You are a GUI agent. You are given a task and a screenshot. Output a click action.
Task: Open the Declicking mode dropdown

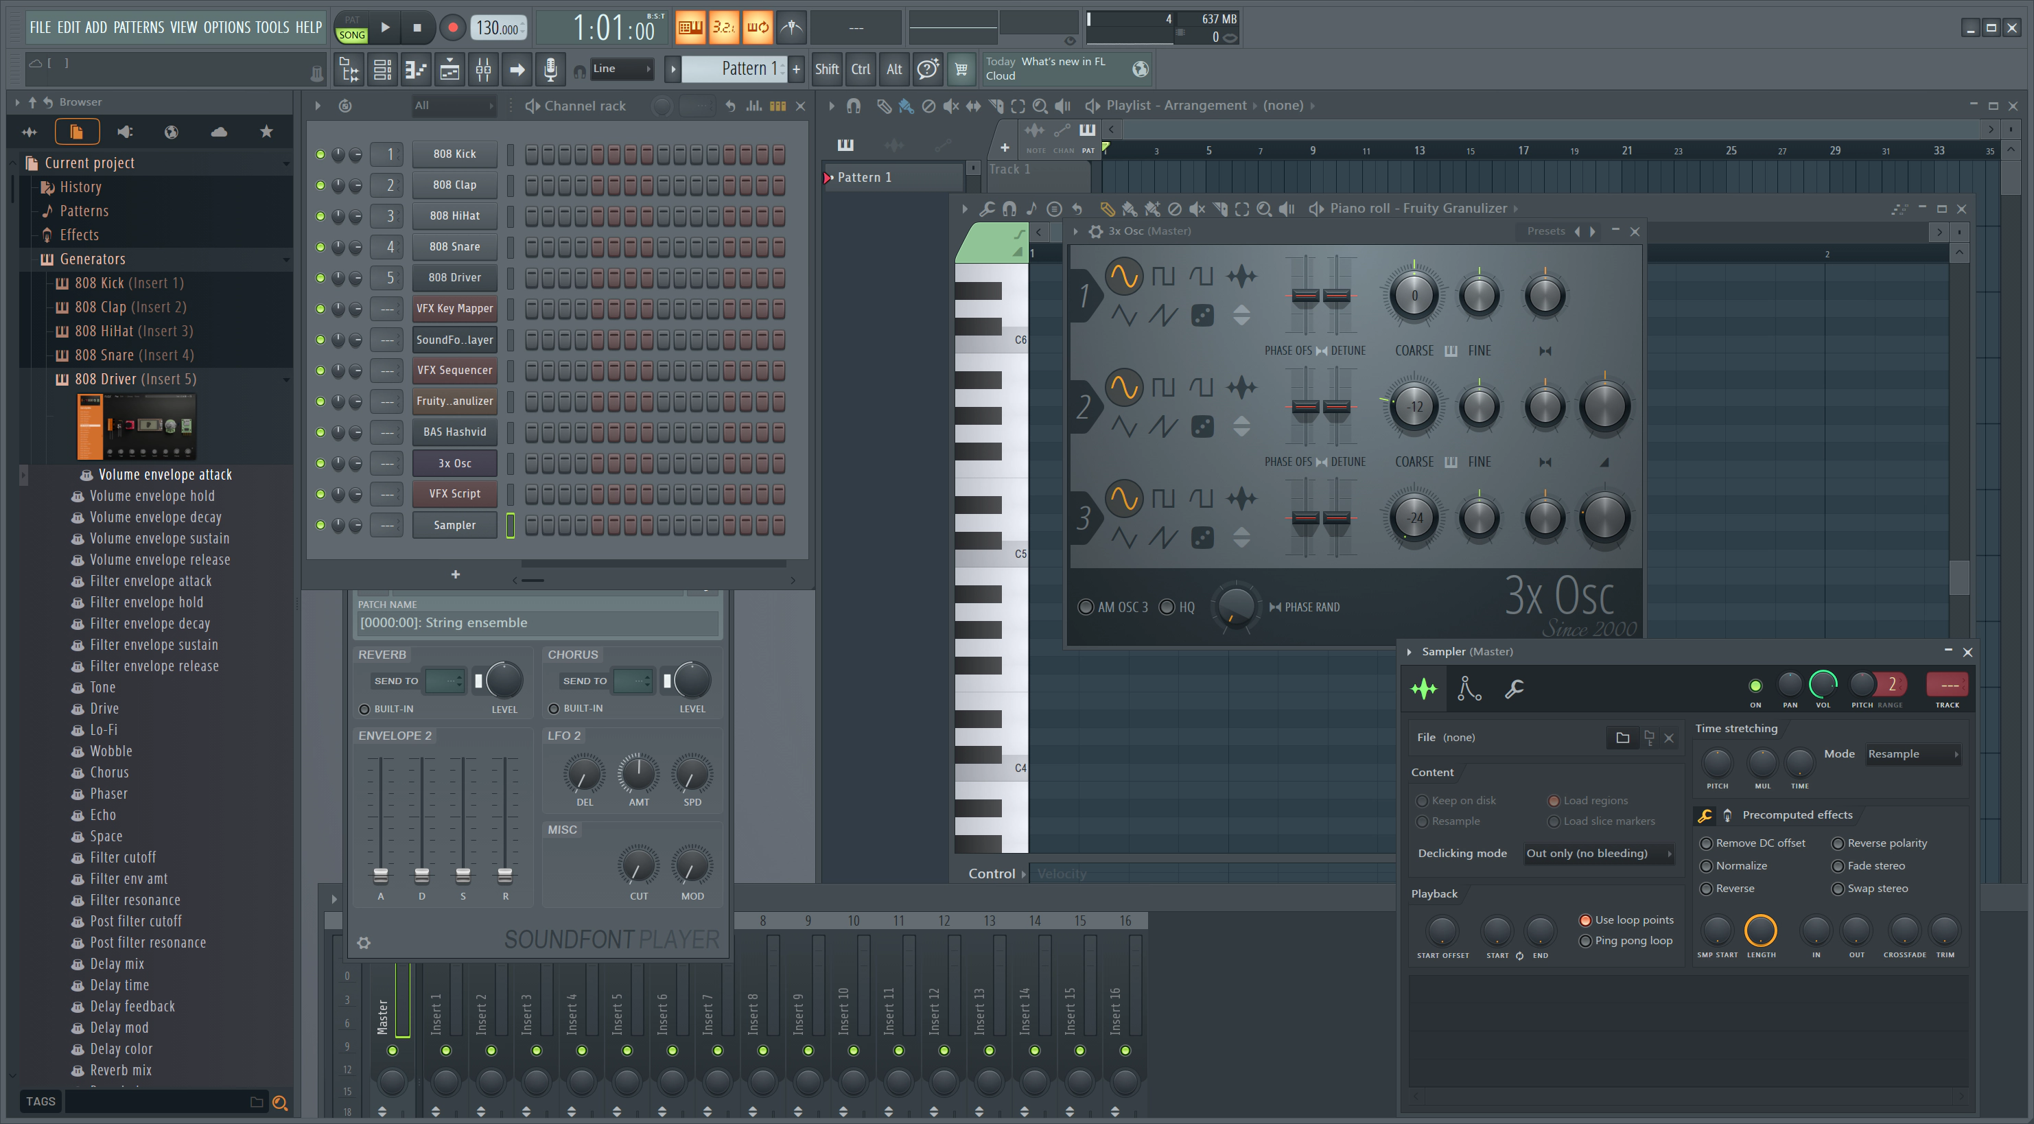click(1599, 853)
